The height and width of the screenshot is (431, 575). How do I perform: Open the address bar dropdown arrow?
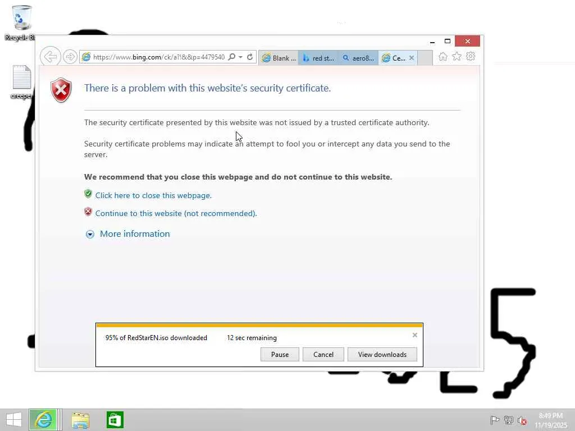tap(240, 57)
